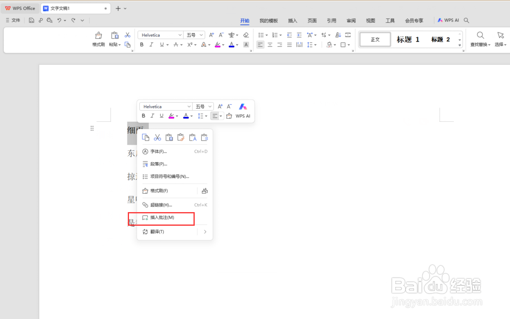
Task: Expand ribbon bullet list dropdown arrow
Action: 267,35
